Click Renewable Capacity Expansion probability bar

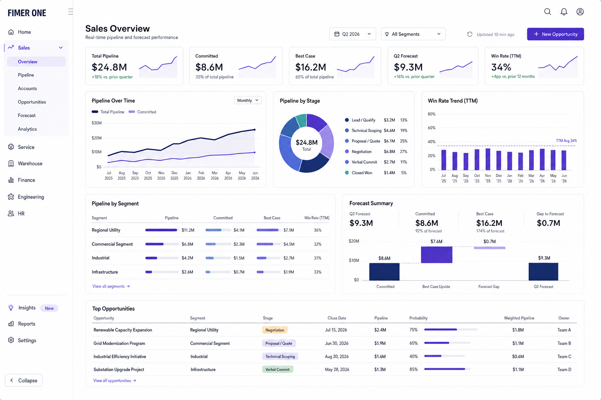coord(451,330)
